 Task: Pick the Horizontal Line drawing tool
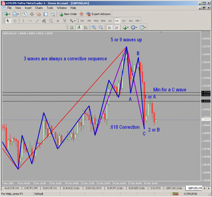(30, 21)
